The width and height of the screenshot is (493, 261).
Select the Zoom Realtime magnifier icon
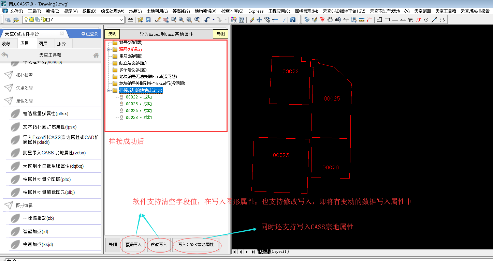174,20
